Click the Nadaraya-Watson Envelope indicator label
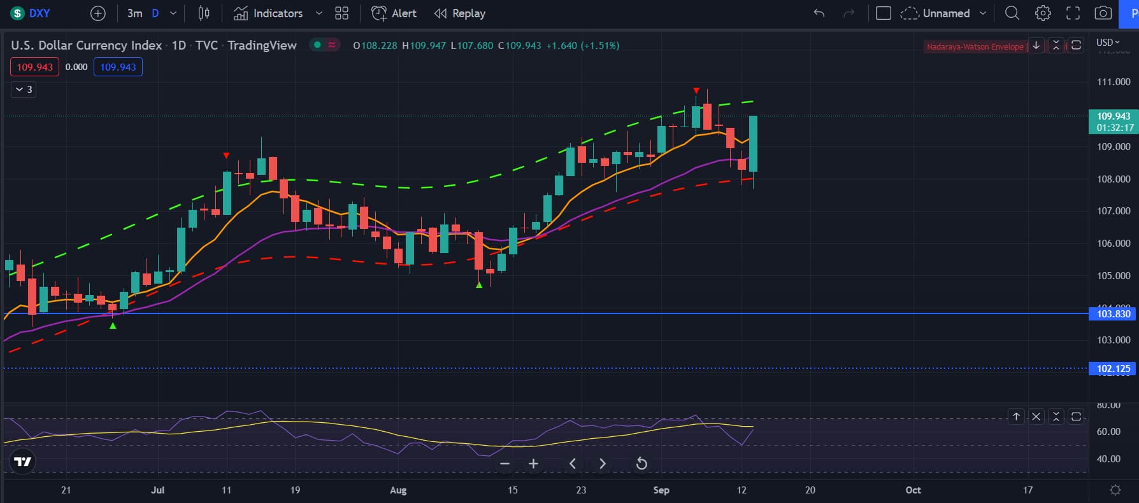 pyautogui.click(x=975, y=46)
